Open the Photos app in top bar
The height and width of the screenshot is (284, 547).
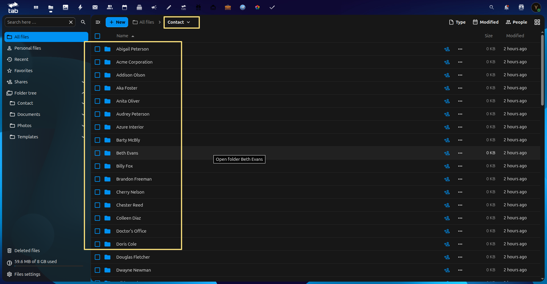(66, 7)
